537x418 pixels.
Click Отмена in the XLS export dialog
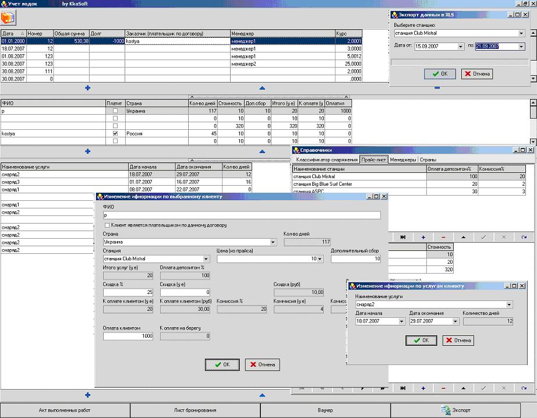(477, 74)
